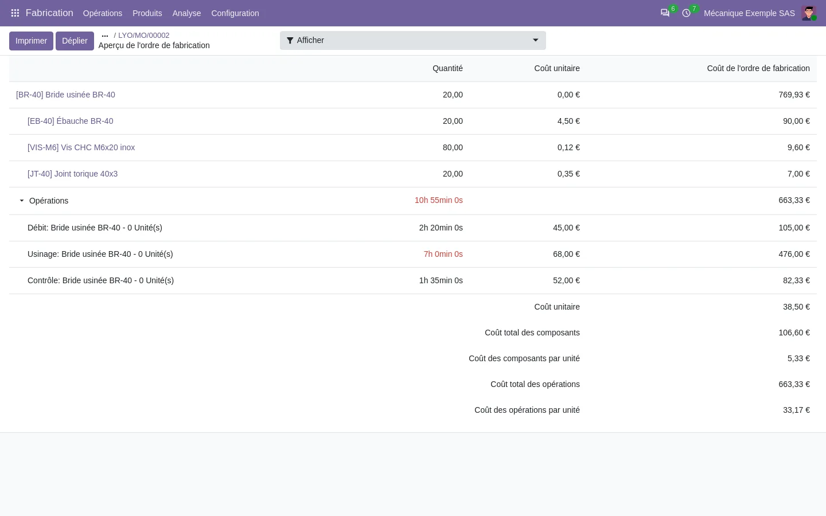Switch company via Mécanique Exemple SAS
The image size is (826, 516).
pos(749,13)
